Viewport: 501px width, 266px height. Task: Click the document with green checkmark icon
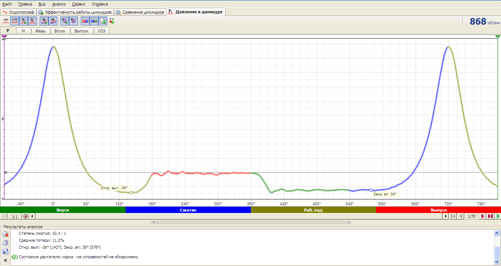103,21
